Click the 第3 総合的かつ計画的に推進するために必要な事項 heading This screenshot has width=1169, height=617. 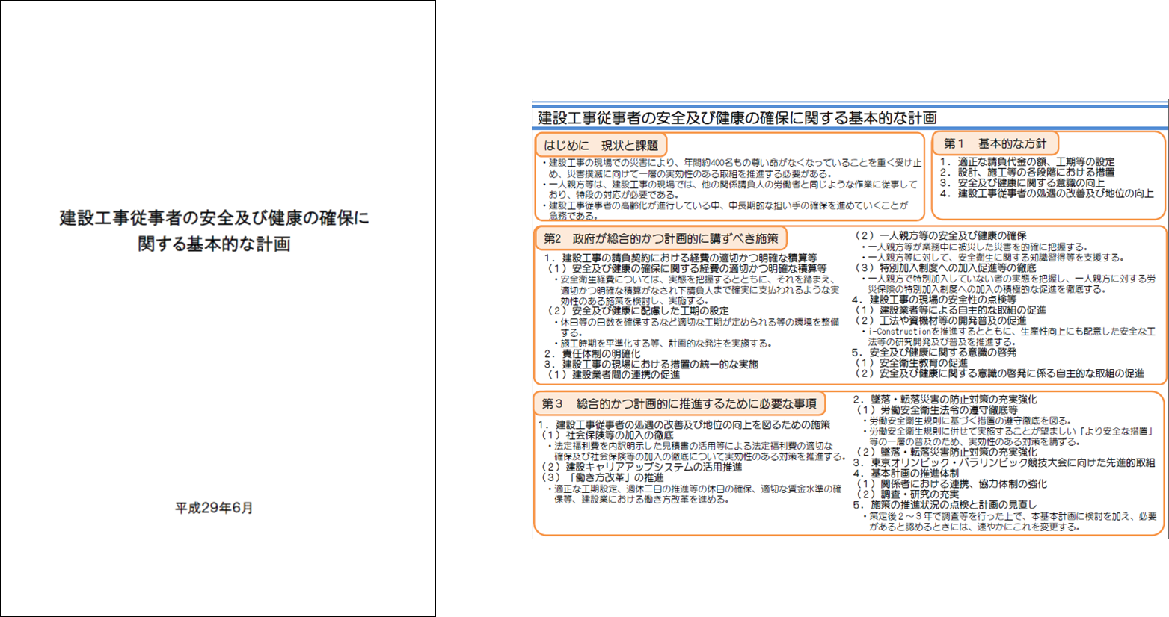(x=679, y=403)
